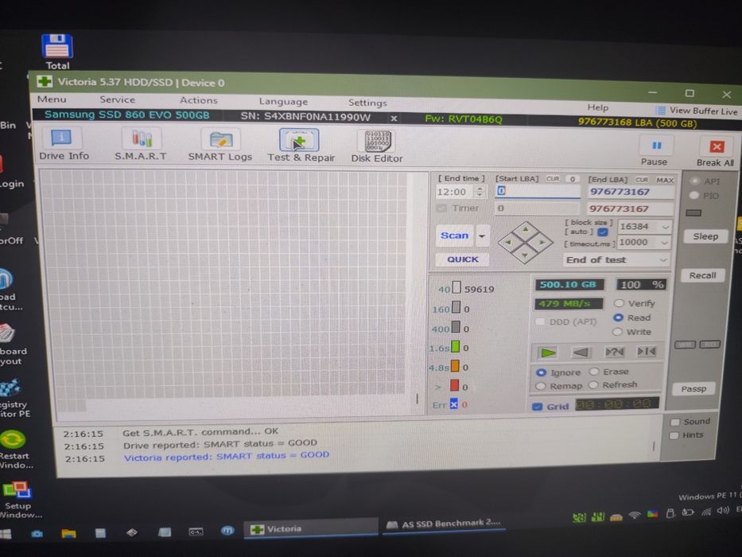Select the butterfly scan mode button

[x=646, y=351]
